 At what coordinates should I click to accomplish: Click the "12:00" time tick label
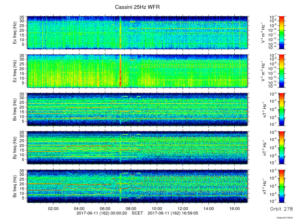[183, 209]
